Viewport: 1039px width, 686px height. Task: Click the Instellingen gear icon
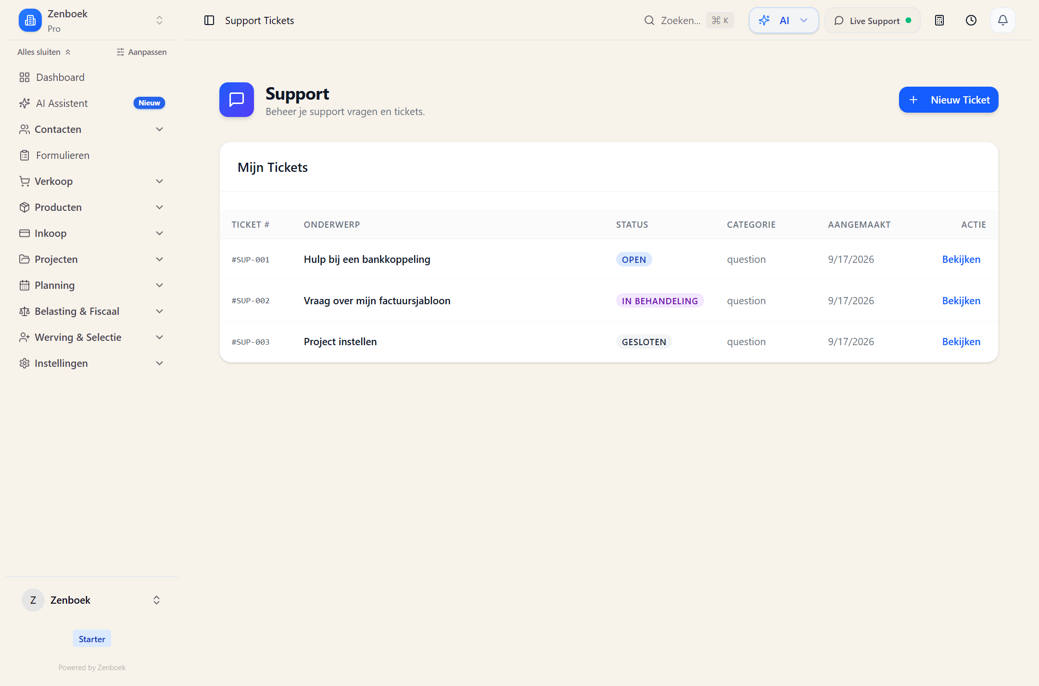click(x=25, y=363)
